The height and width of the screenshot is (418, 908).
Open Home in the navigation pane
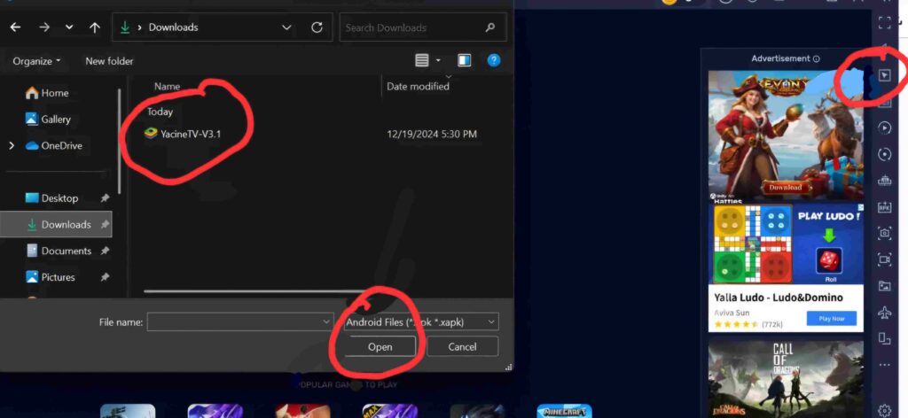click(48, 93)
